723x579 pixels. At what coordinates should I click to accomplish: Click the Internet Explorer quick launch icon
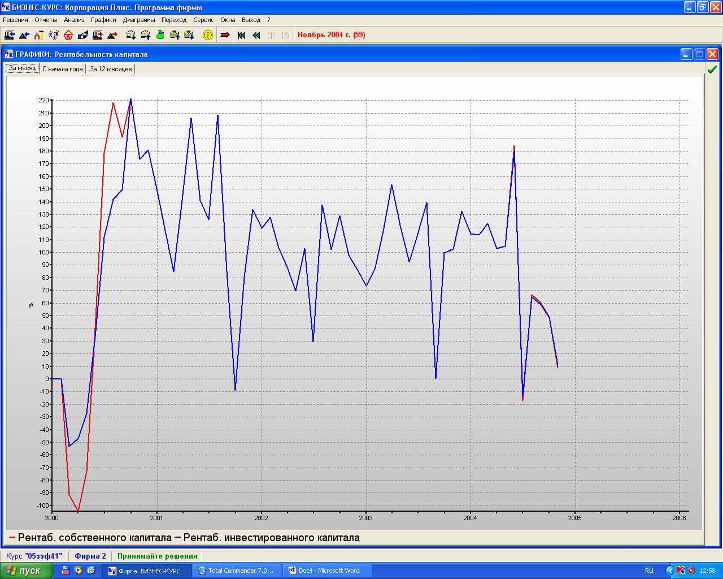click(90, 571)
